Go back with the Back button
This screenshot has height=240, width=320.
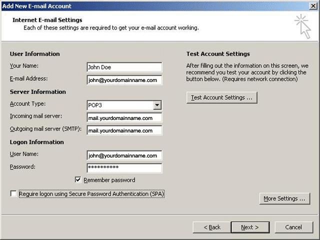click(x=211, y=227)
